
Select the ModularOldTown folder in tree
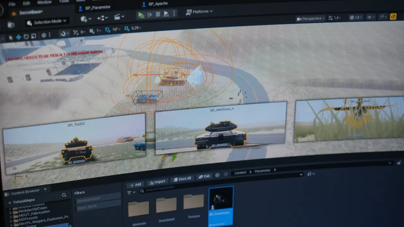[33, 210]
